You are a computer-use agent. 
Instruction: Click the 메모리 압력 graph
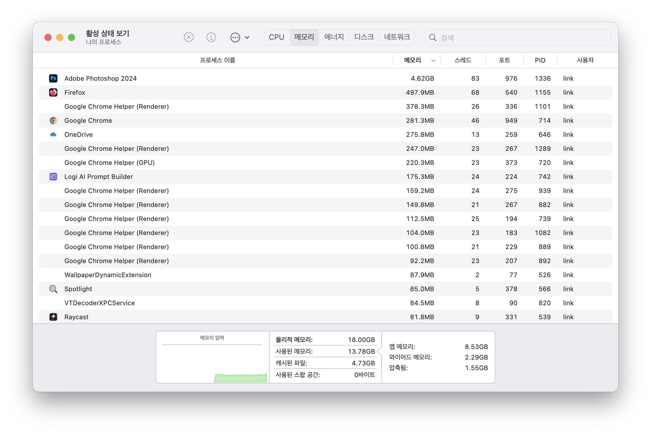pos(213,362)
